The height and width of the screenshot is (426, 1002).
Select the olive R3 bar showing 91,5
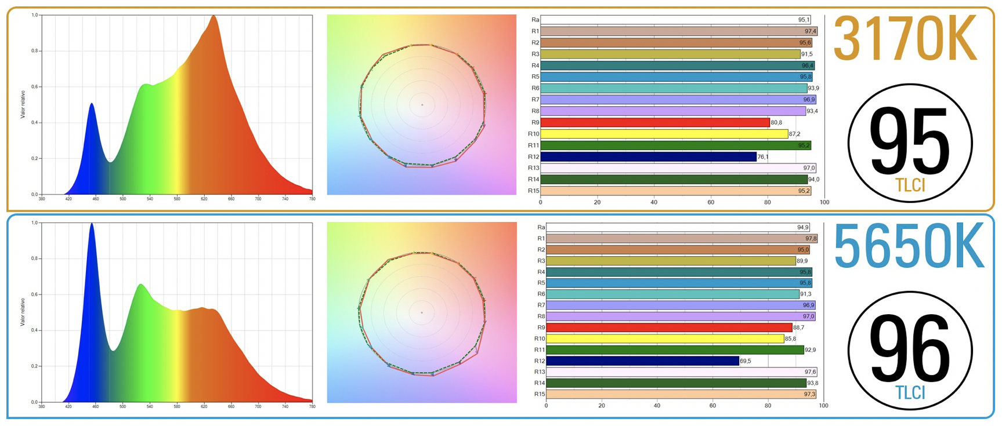tap(670, 54)
